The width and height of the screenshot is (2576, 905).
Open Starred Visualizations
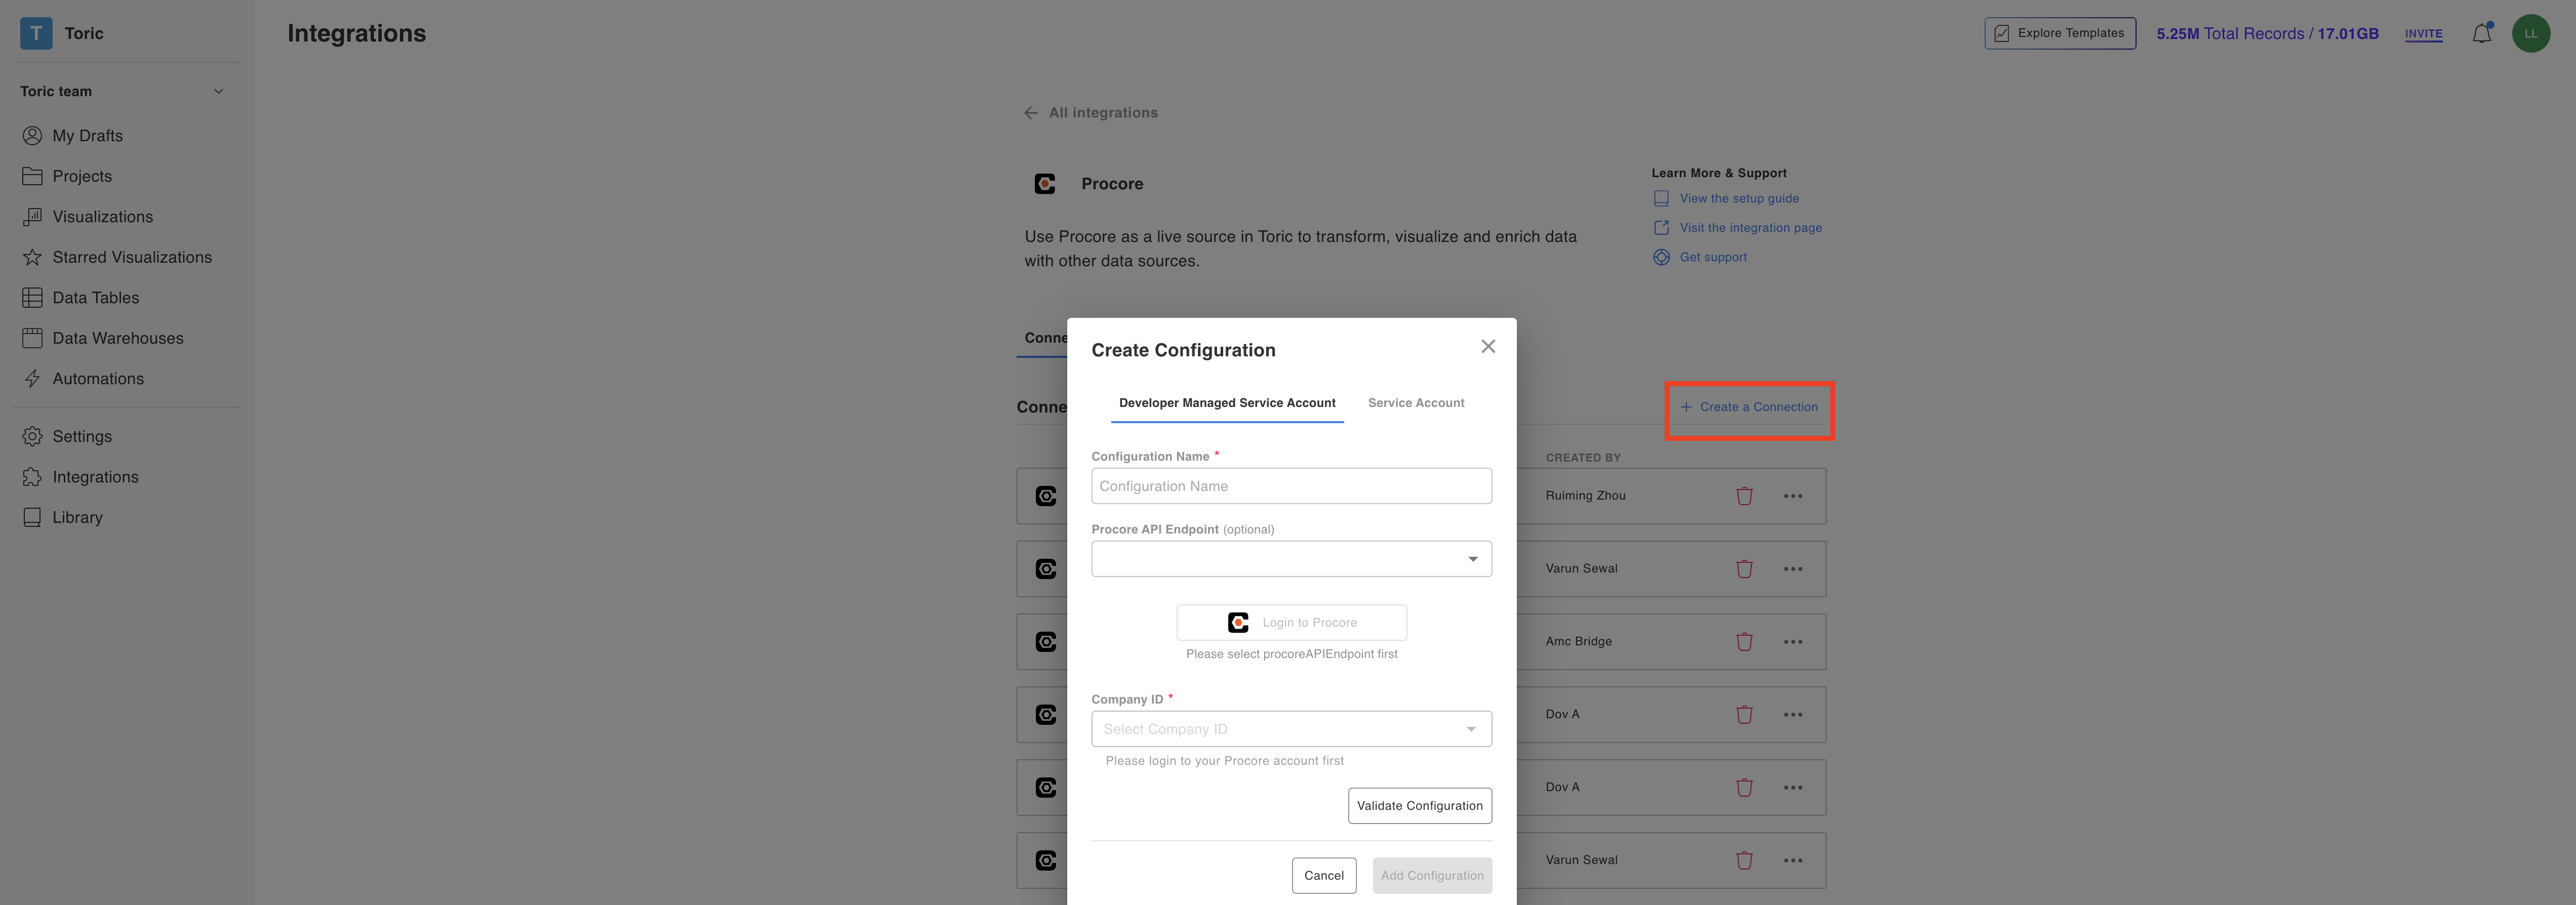[x=132, y=257]
